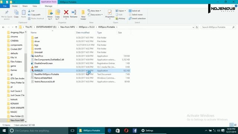The height and width of the screenshot is (134, 238).
Task: Click the Rename icon
Action: coord(74,12)
